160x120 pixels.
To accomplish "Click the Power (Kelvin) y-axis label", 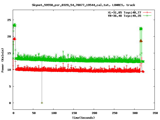I will pyautogui.click(x=2, y=60).
